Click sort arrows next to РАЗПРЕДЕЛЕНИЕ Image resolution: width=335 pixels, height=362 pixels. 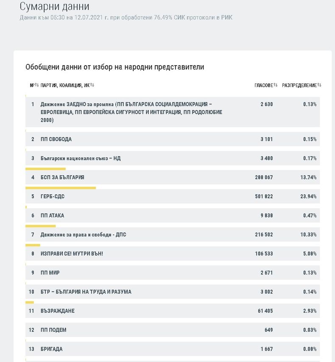click(319, 85)
